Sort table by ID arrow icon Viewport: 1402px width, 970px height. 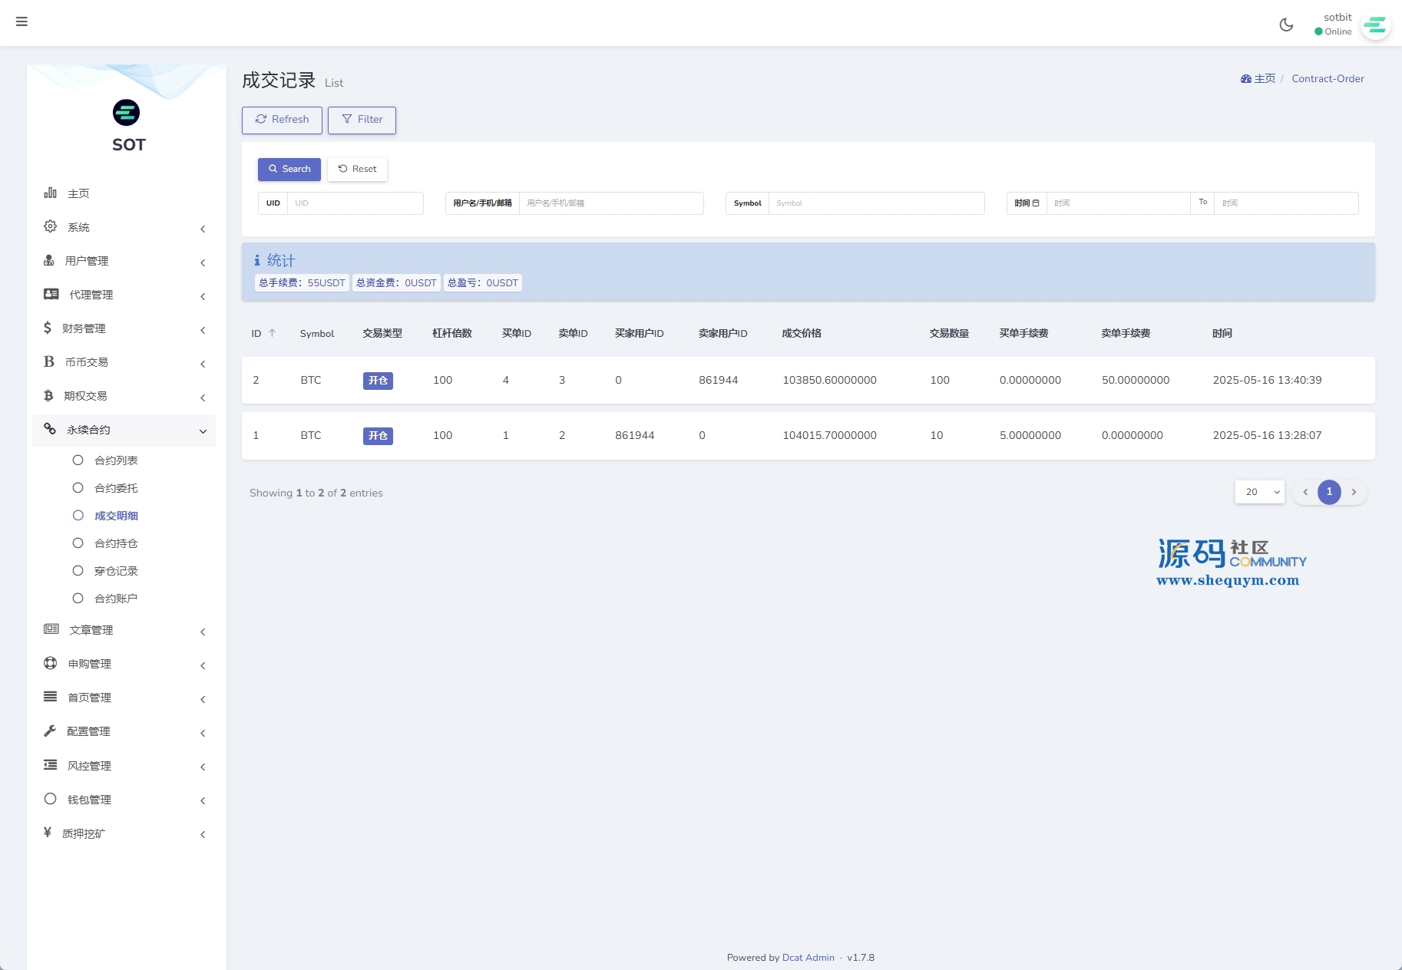point(272,333)
